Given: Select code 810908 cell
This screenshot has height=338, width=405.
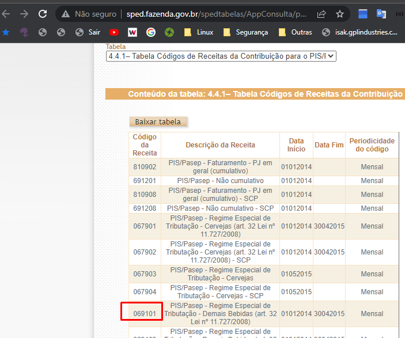Looking at the screenshot, I should 145,195.
